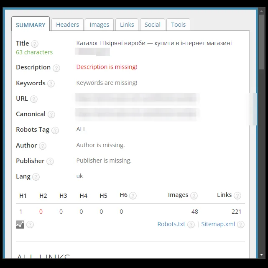Click the H1 count 1
The width and height of the screenshot is (268, 268).
pos(21,212)
